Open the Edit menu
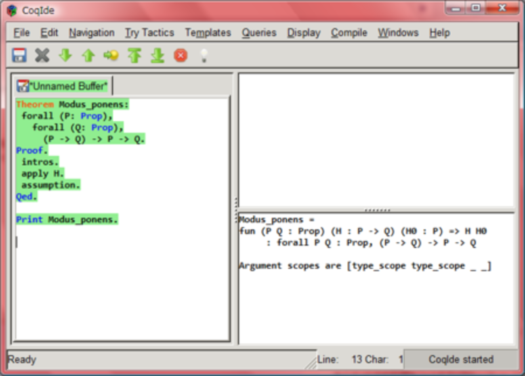The image size is (525, 376). [x=49, y=33]
